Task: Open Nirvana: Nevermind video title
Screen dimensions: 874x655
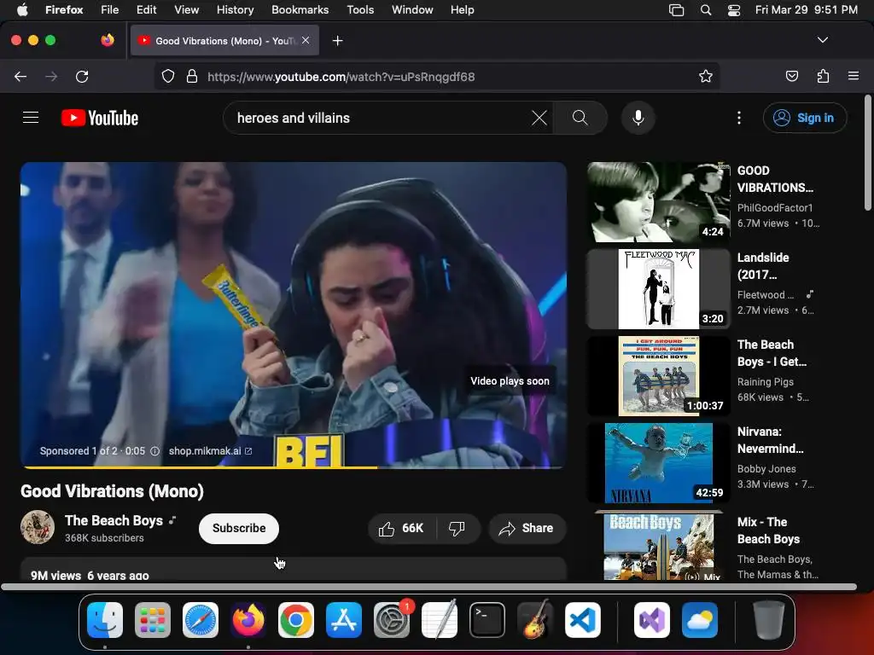Action: tap(771, 440)
